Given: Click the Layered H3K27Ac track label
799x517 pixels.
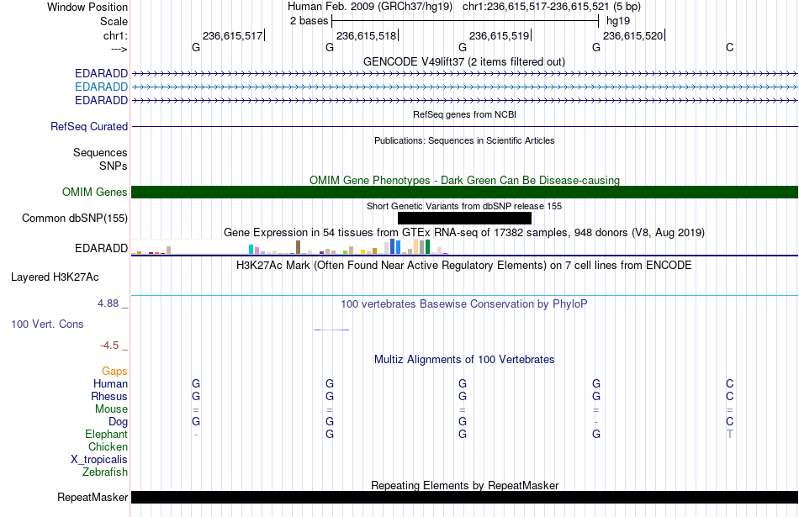Looking at the screenshot, I should point(55,277).
